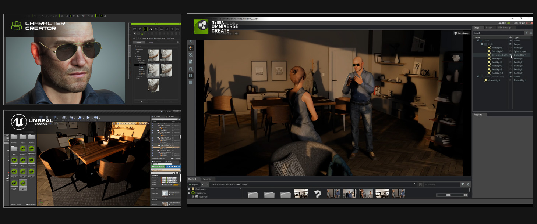Screen dimensions: 537x224
Task: Click the Root Layer button above the viewport
Action: point(462,32)
